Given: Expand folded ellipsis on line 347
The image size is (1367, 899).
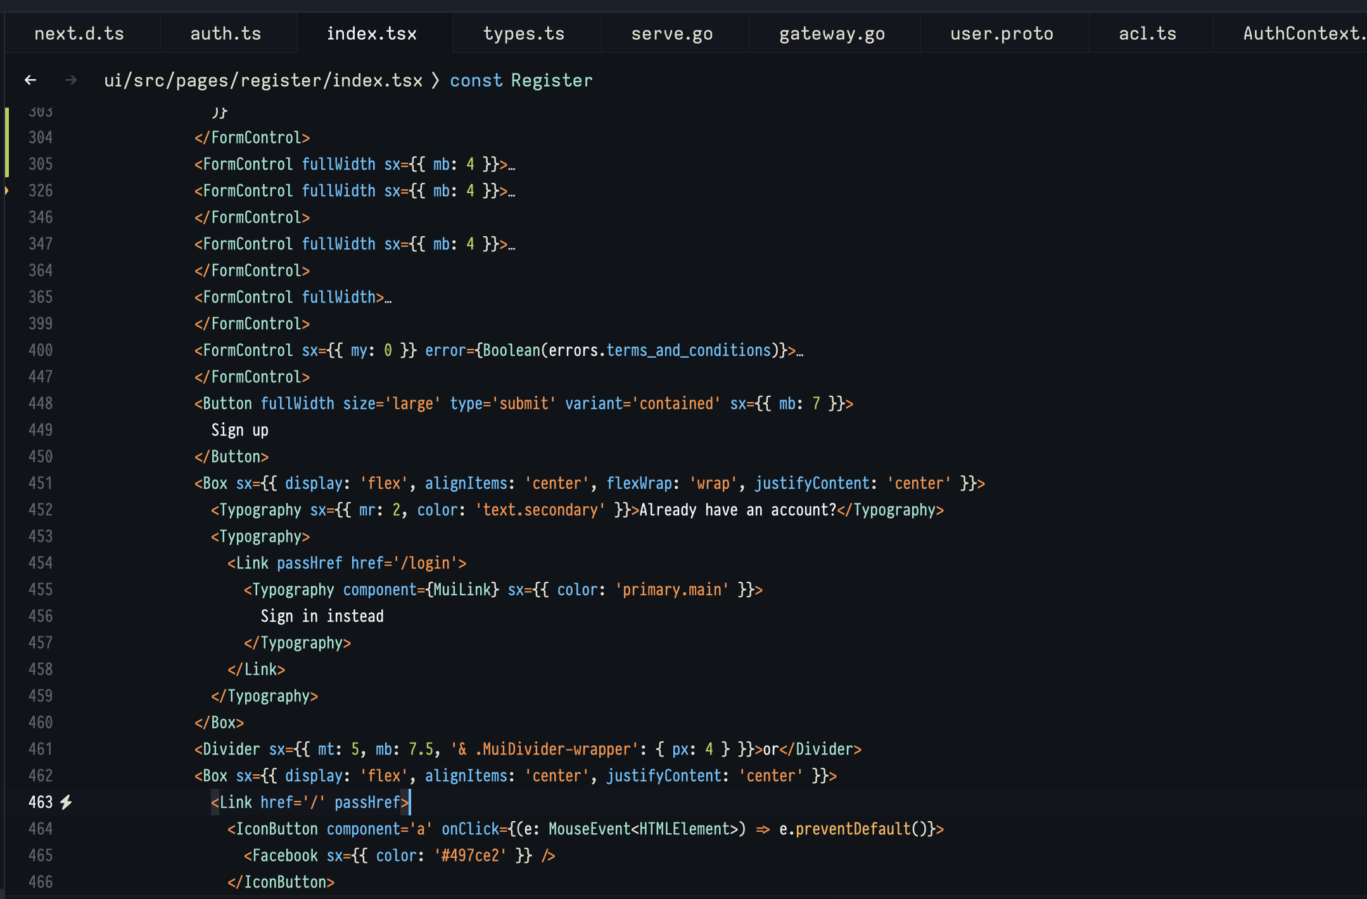Looking at the screenshot, I should (512, 244).
